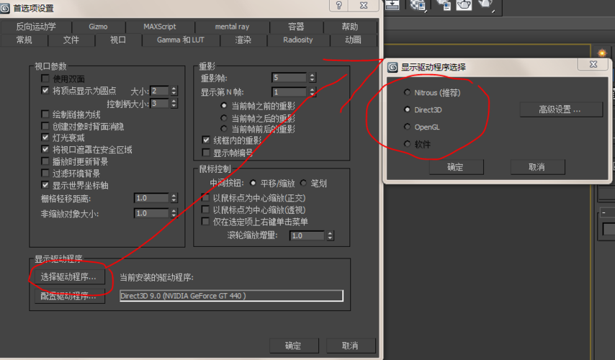Adjust the 非缩放对象大小 spinner arrows
This screenshot has height=360, width=615.
point(174,213)
